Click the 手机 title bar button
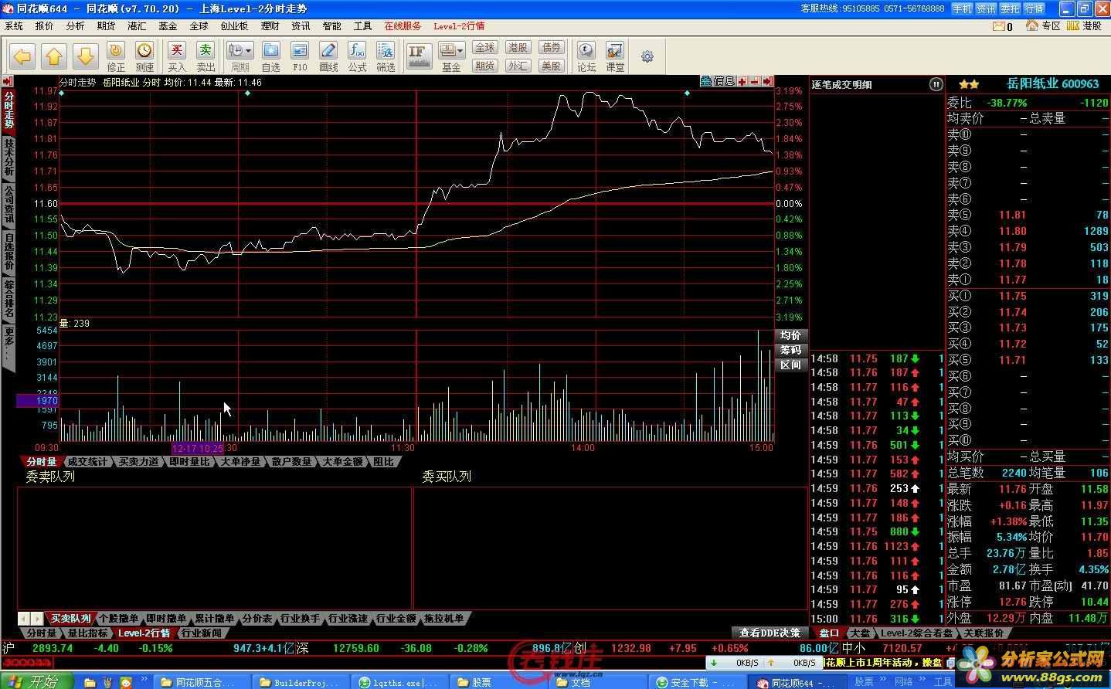The height and width of the screenshot is (689, 1111). click(x=962, y=8)
